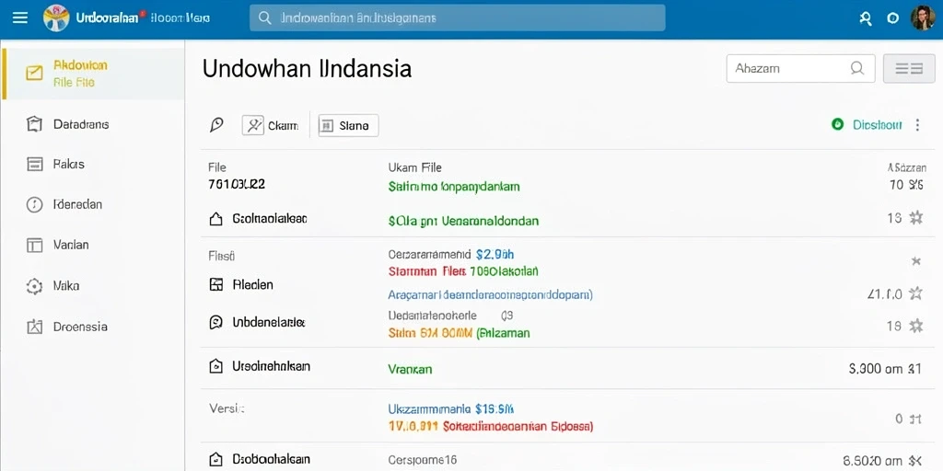This screenshot has height=471, width=943.
Task: Open the profile avatar photo
Action: tap(923, 18)
